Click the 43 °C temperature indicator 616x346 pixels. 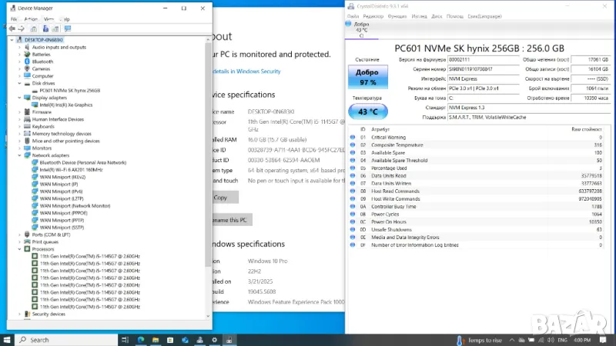(367, 111)
